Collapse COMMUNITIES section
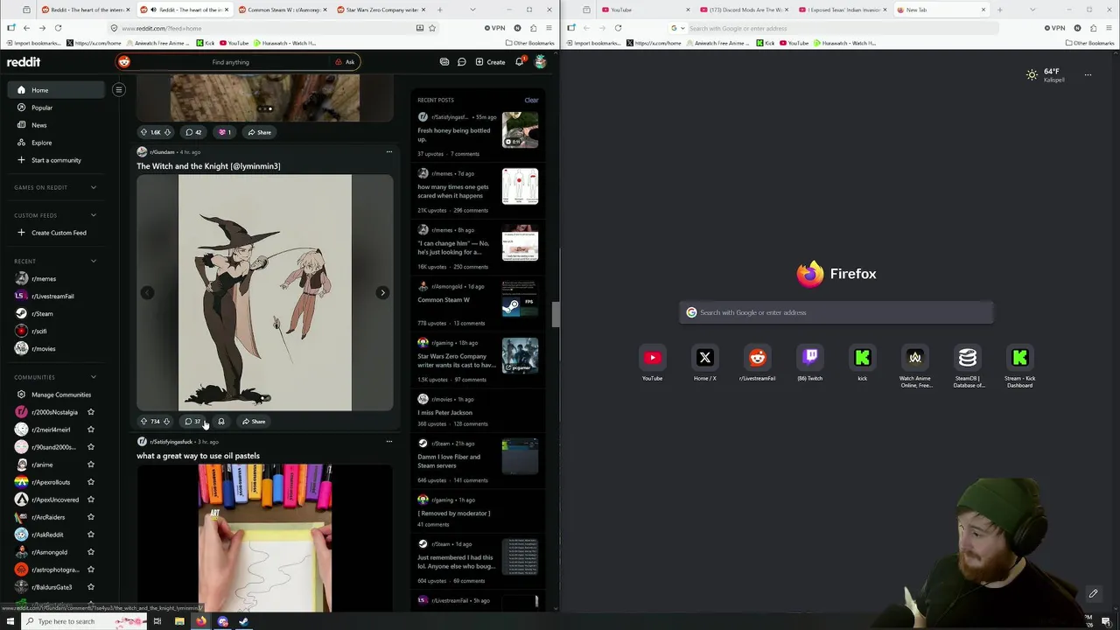The image size is (1120, 630). pos(94,377)
